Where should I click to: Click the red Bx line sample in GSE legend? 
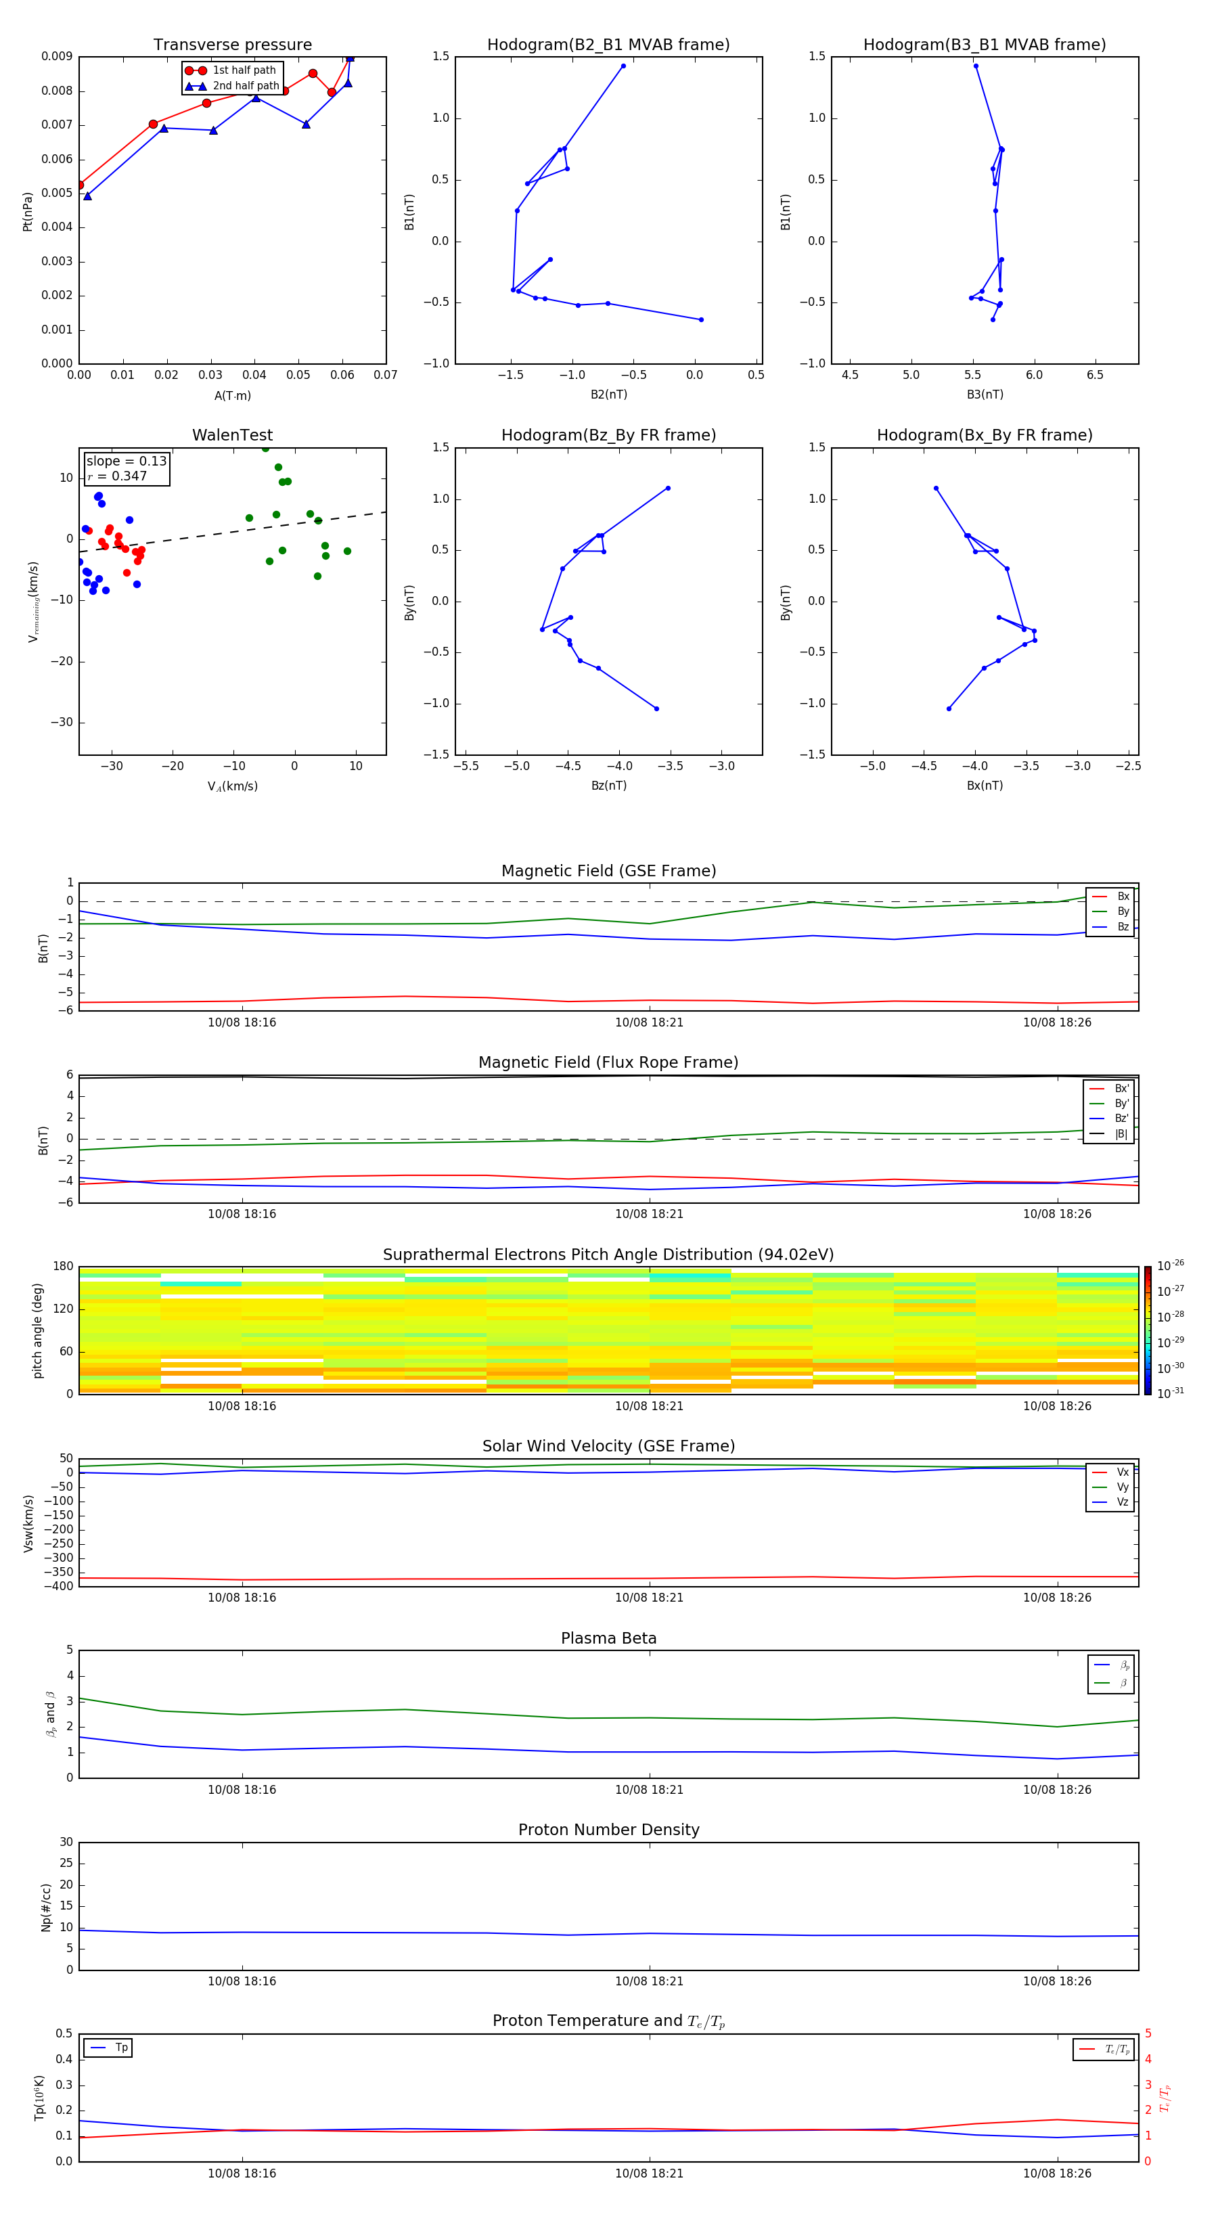pyautogui.click(x=1098, y=897)
